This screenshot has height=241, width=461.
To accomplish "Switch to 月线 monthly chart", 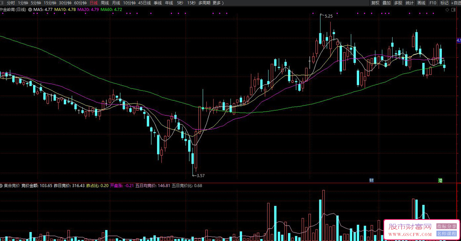I will (x=116, y=3).
